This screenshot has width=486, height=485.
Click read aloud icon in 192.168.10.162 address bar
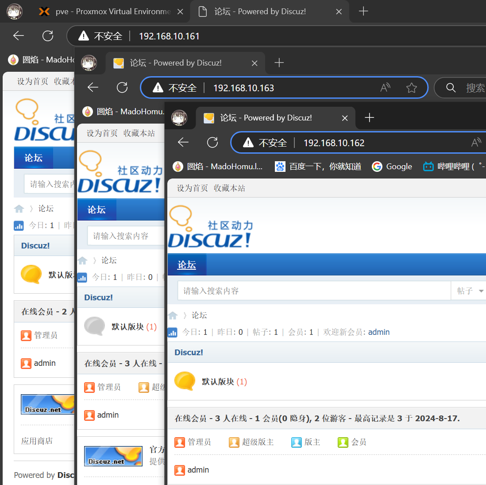(x=476, y=143)
